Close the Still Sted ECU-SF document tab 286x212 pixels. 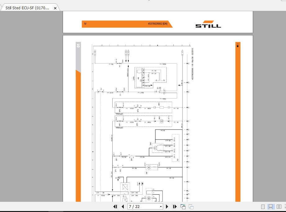(55, 8)
